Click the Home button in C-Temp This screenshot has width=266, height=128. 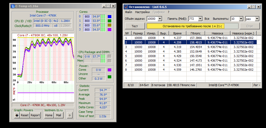tap(49, 115)
